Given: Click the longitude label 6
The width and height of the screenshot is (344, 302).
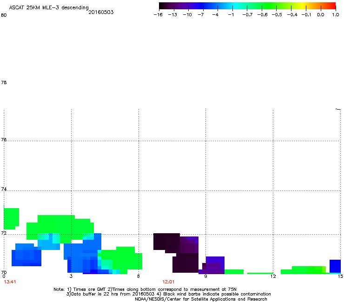Looking at the screenshot, I should click(x=139, y=276).
